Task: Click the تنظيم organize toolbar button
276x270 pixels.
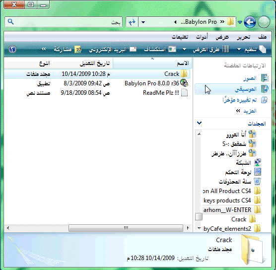Action: tap(255, 50)
